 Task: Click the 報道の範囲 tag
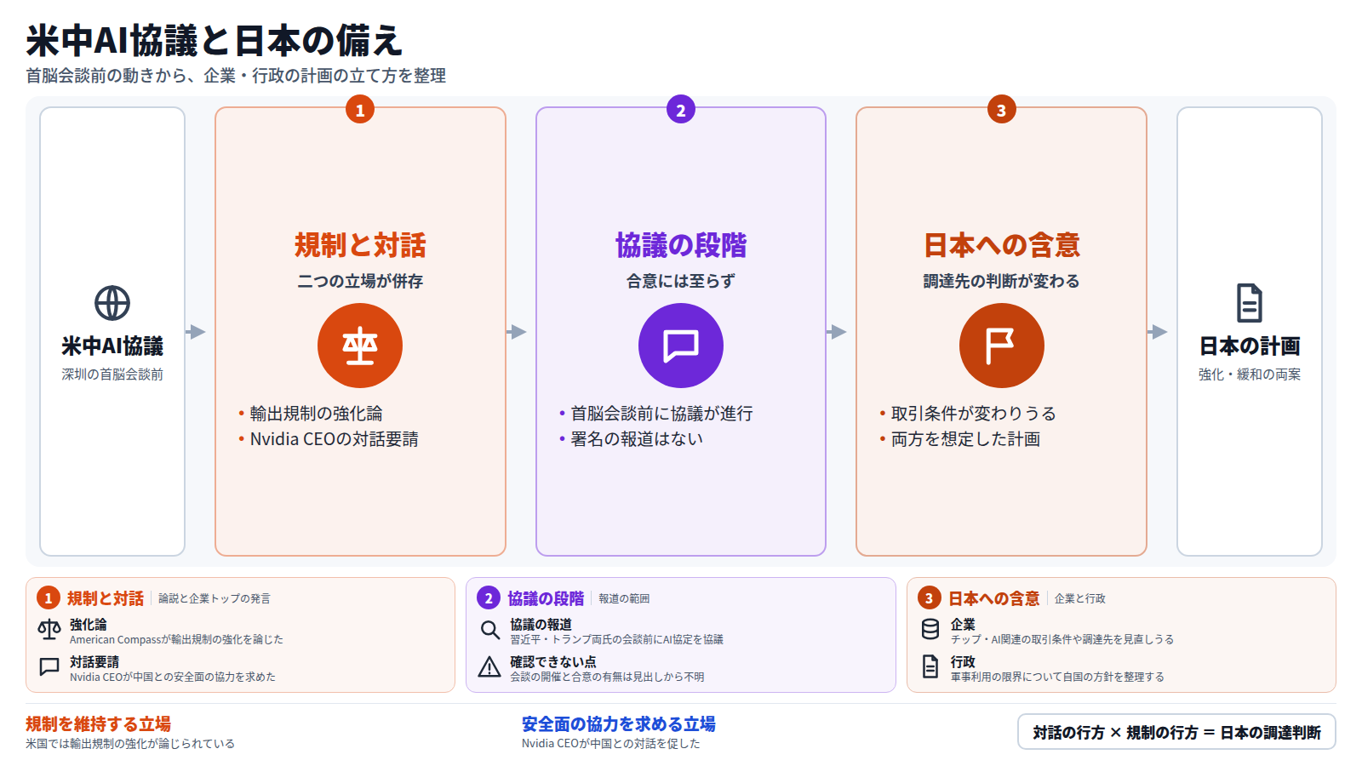[x=624, y=599]
